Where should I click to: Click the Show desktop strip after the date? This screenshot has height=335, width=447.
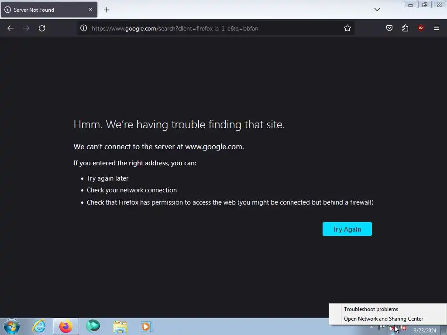444,329
